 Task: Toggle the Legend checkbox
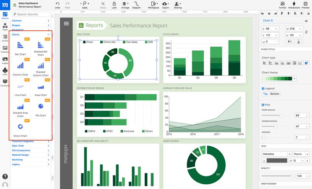click(x=263, y=88)
